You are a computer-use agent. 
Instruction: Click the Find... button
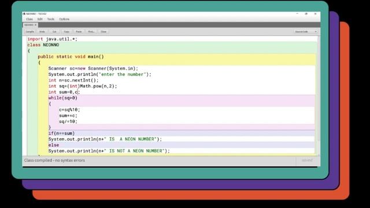(91, 32)
